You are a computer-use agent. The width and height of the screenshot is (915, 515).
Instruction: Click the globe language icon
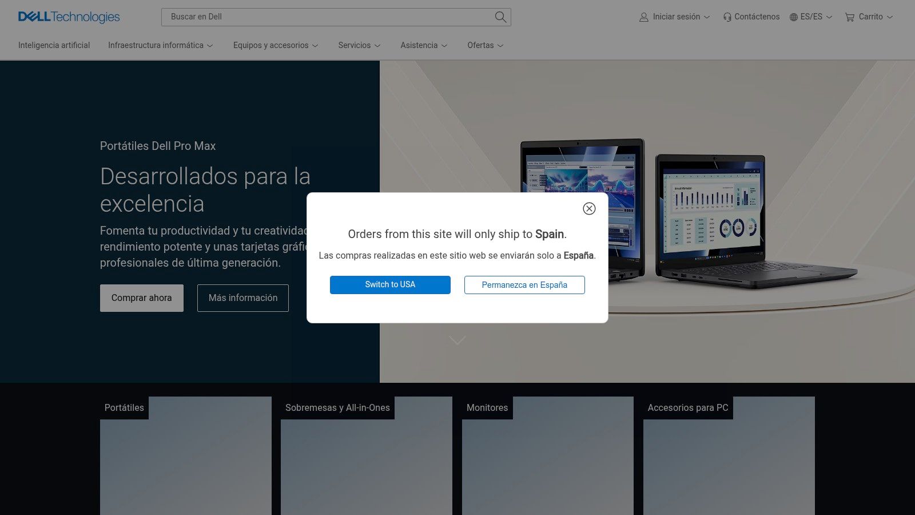794,17
